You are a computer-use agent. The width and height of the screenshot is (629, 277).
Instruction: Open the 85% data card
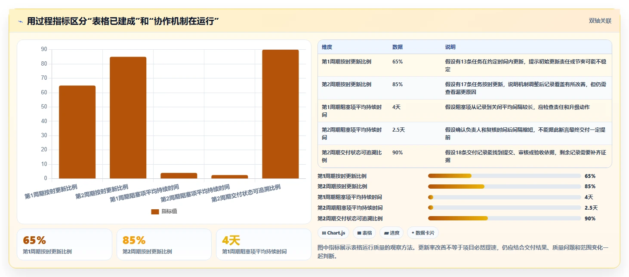(x=164, y=244)
